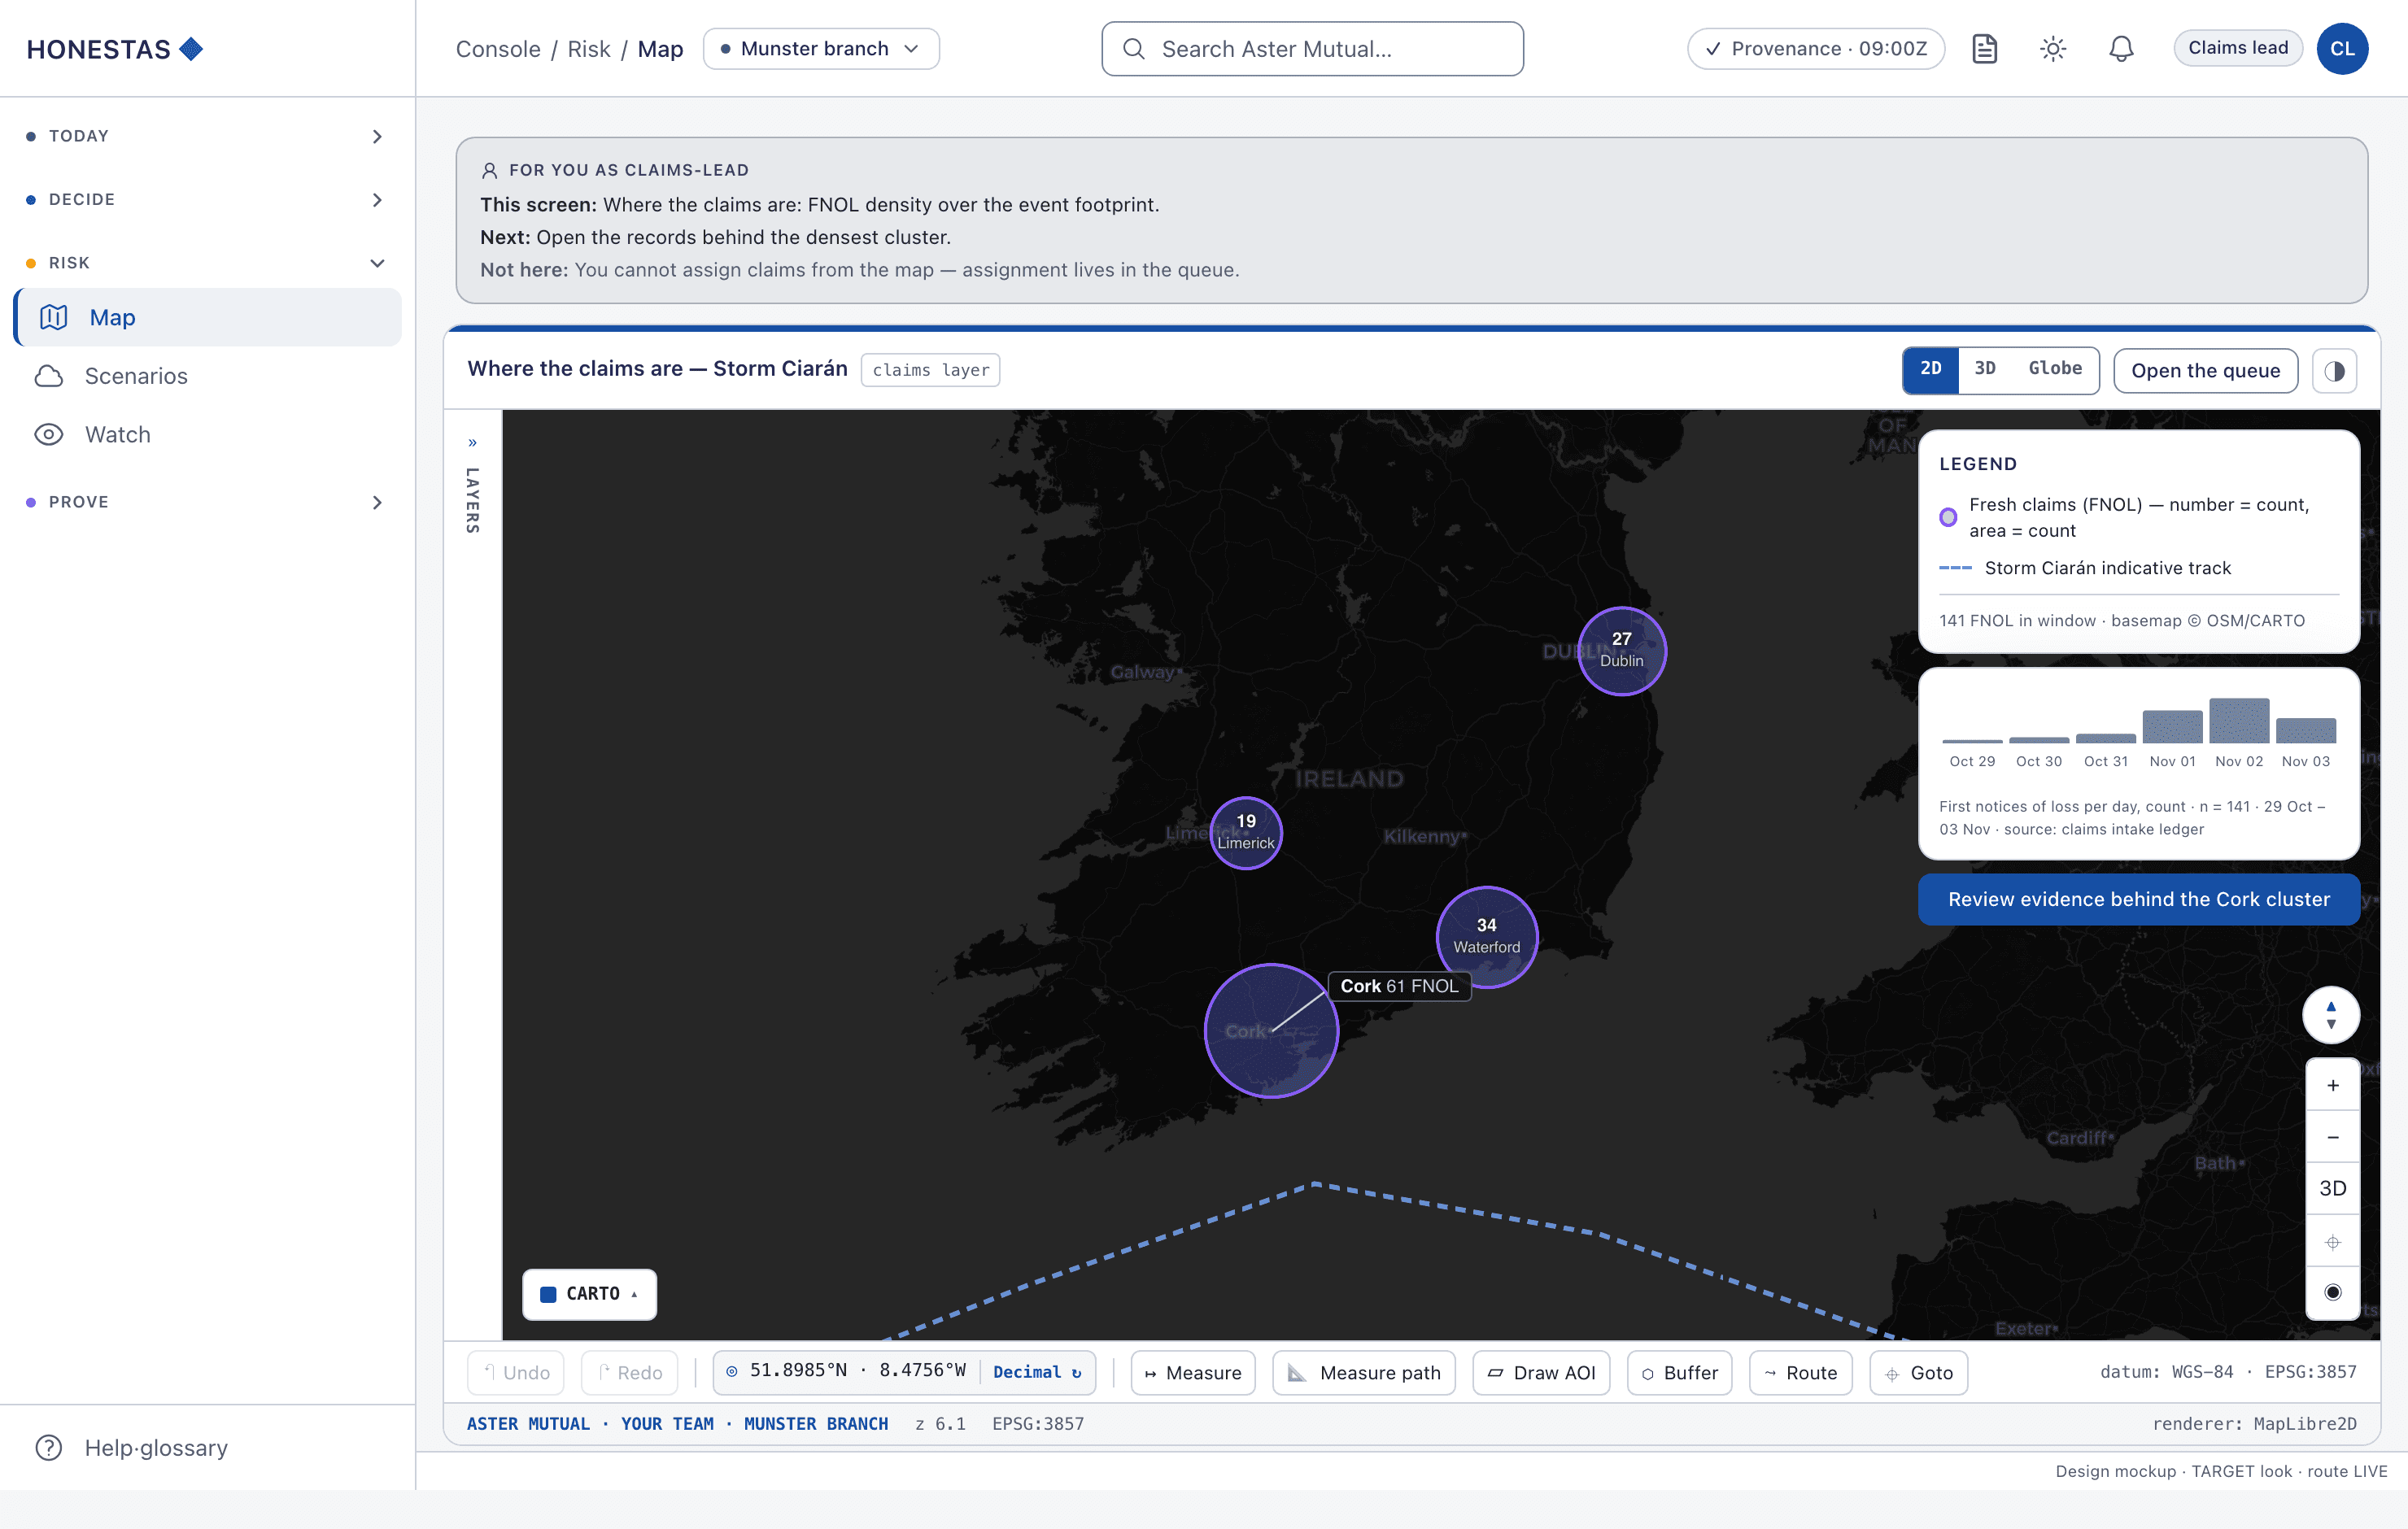
Task: Click the renderer: MapLibre2D status text
Action: coord(2254,1424)
